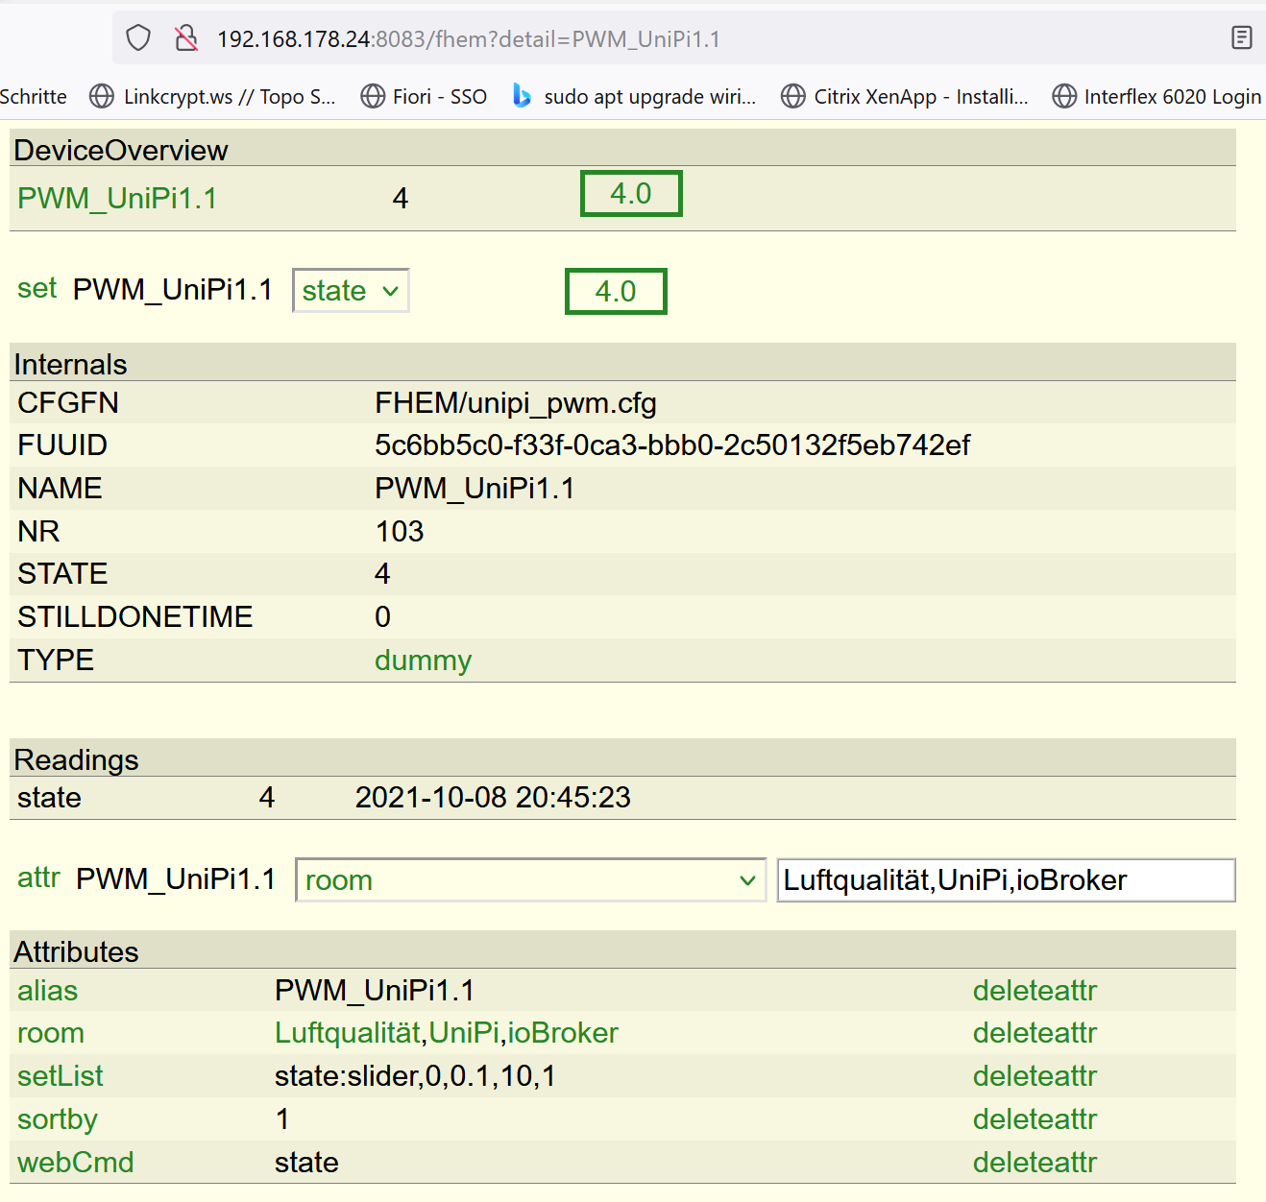Open the Interflex 6020 Login bookmark

1156,96
